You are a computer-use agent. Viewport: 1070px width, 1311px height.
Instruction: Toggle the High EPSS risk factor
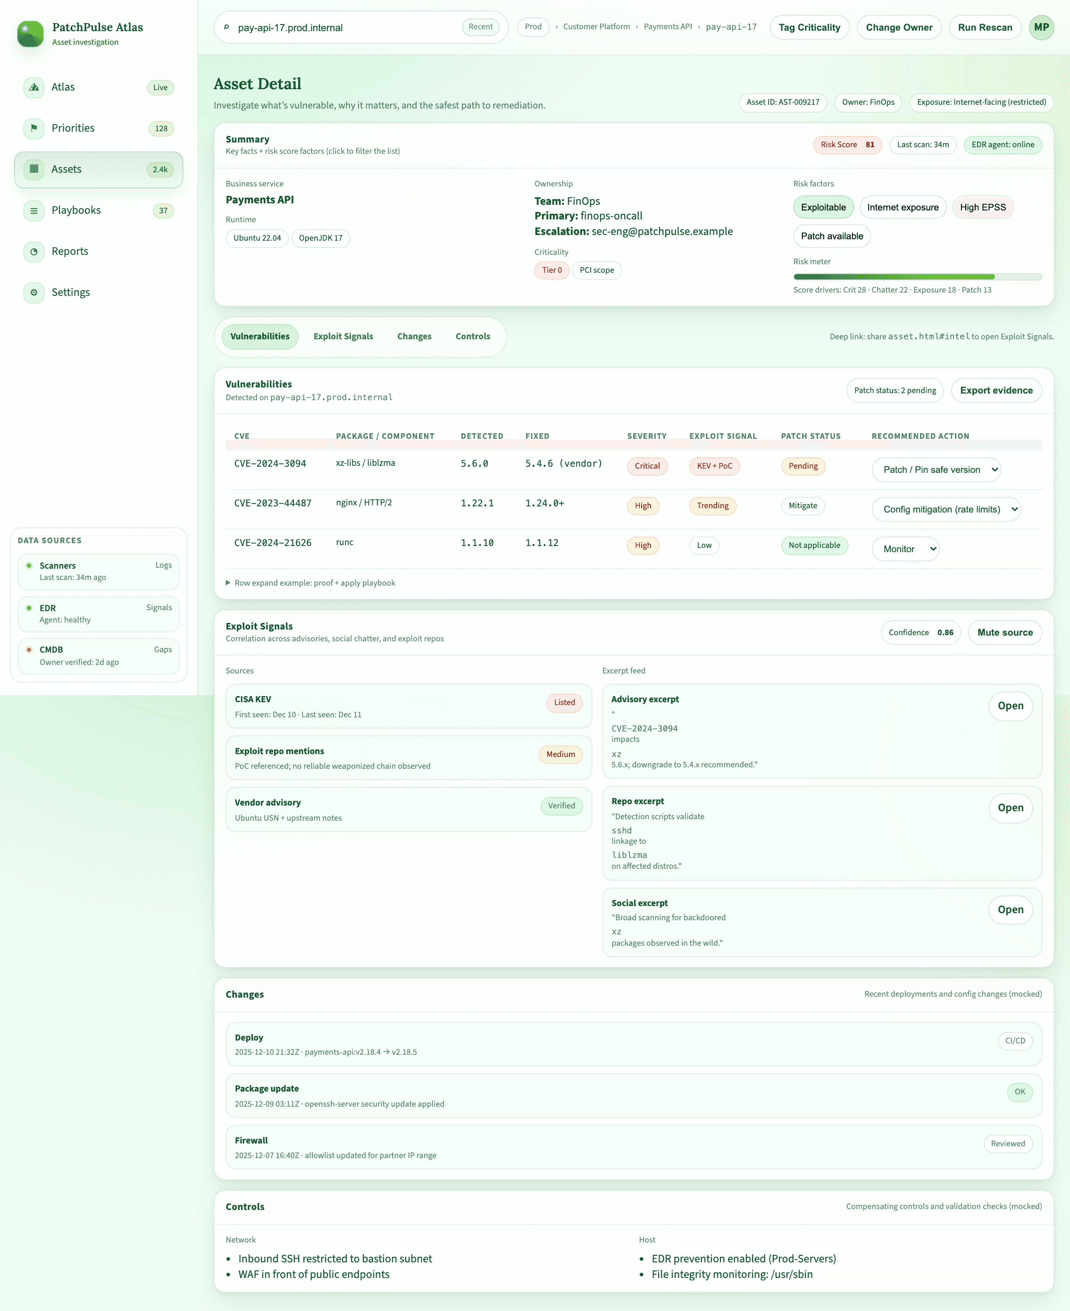(x=983, y=207)
